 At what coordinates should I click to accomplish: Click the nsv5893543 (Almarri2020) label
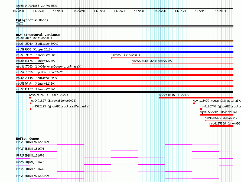pos(48,95)
